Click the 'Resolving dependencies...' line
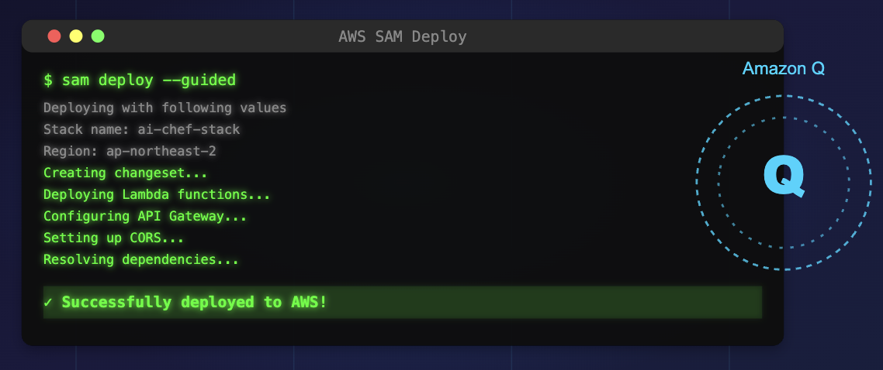Screen dimensions: 883x370 pos(141,260)
